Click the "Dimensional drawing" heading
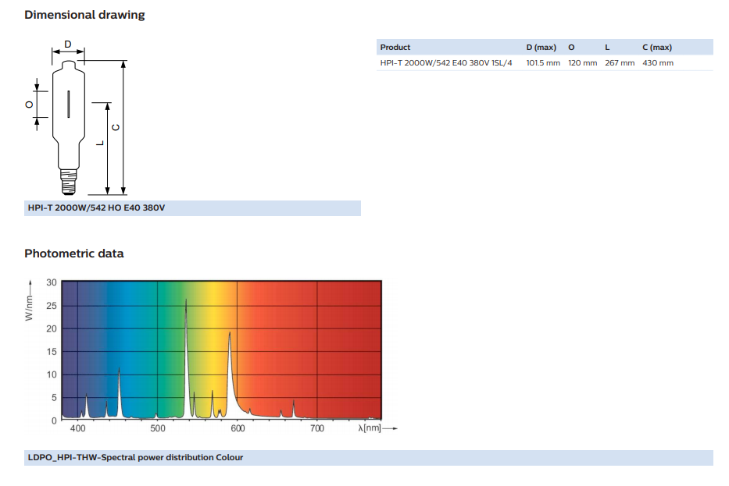This screenshot has width=729, height=486. point(84,15)
